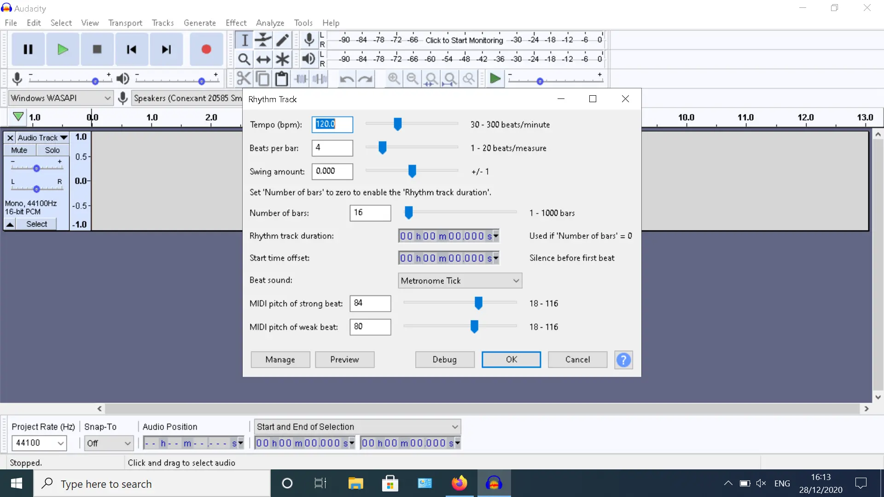The width and height of the screenshot is (884, 497).
Task: Toggle Solo on the Audio Track
Action: [x=52, y=150]
